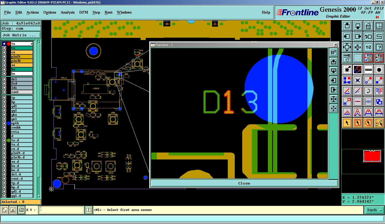Select layer row cvia
385x224 pixels.
22,132
